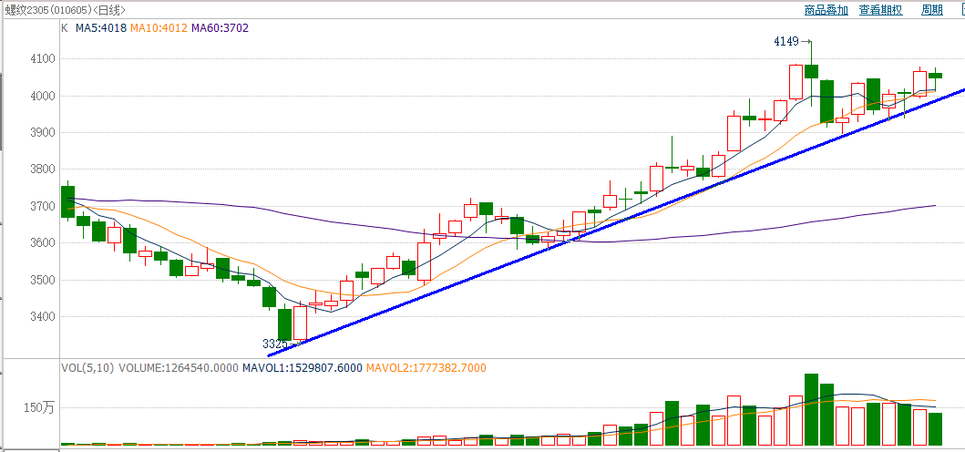Select the 150万 volume axis label
965x452 pixels.
[39, 407]
